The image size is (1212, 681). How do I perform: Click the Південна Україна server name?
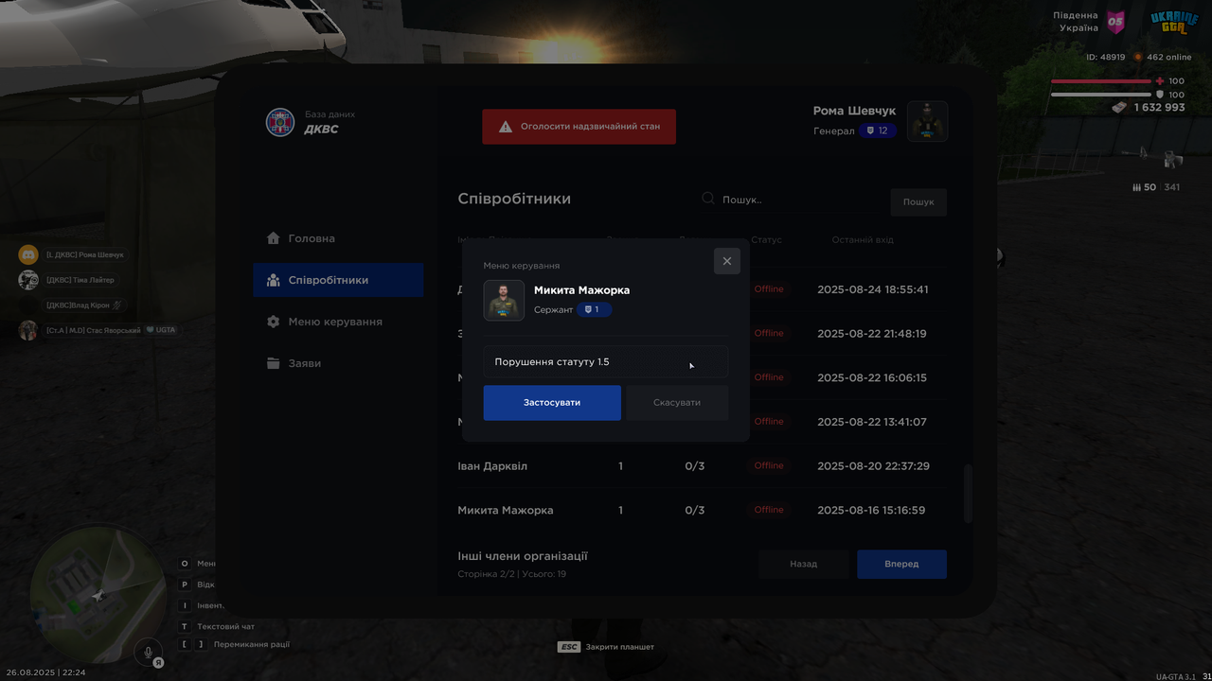click(1078, 22)
